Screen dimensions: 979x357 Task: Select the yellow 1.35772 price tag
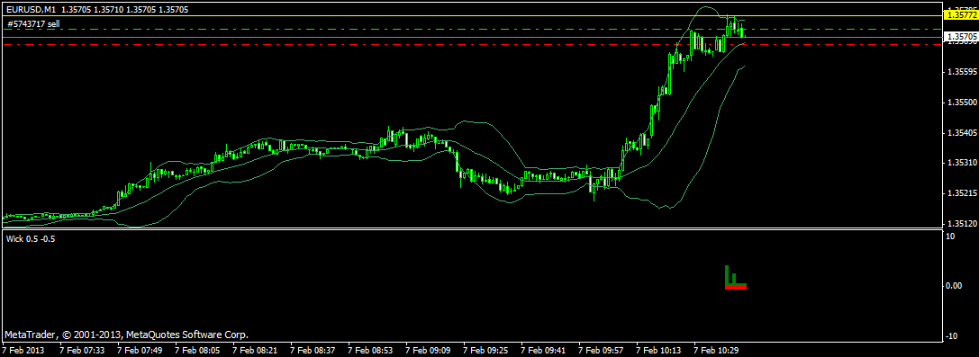point(962,15)
